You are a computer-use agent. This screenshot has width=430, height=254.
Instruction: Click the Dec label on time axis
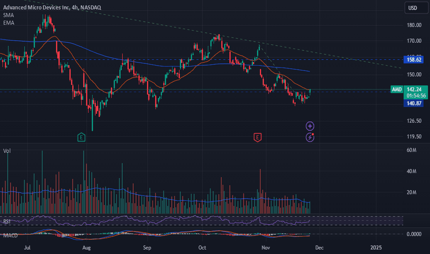(x=319, y=248)
